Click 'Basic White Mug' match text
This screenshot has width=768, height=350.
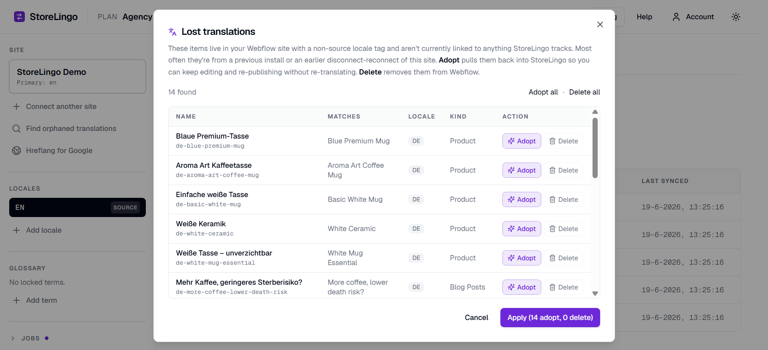click(355, 199)
